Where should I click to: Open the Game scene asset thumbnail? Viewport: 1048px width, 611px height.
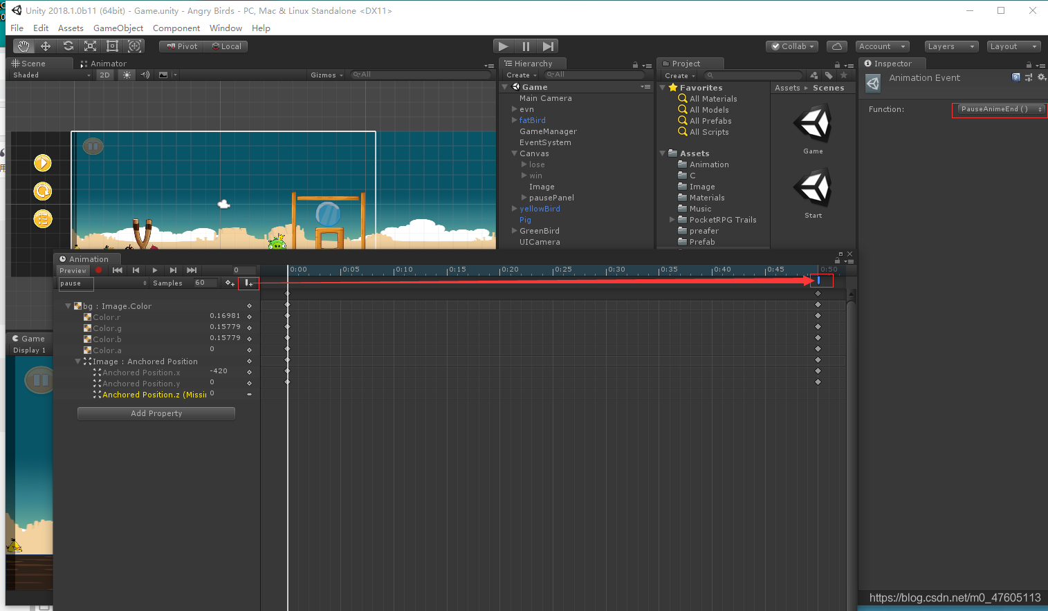813,124
